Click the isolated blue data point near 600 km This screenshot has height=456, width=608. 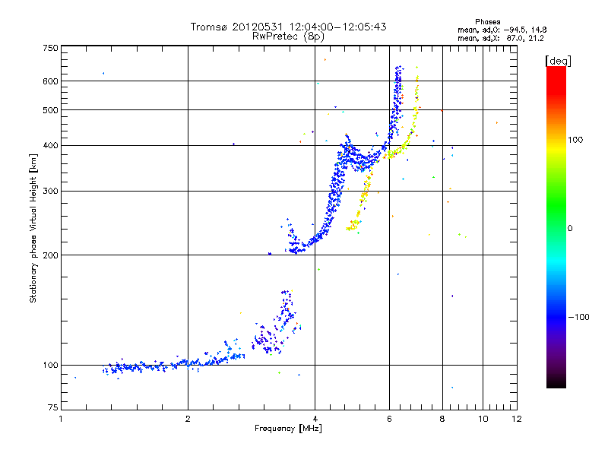tap(103, 73)
